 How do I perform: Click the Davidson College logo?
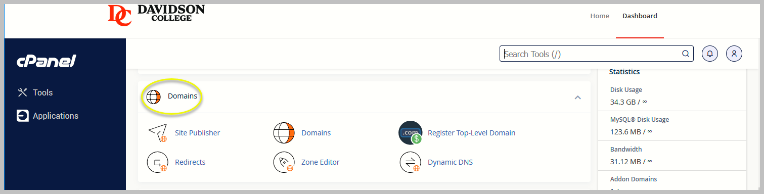(156, 15)
